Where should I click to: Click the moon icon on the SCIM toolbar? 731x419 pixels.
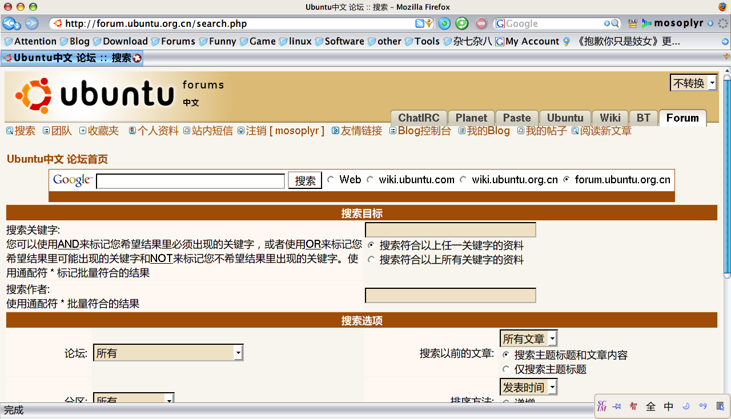coord(686,406)
